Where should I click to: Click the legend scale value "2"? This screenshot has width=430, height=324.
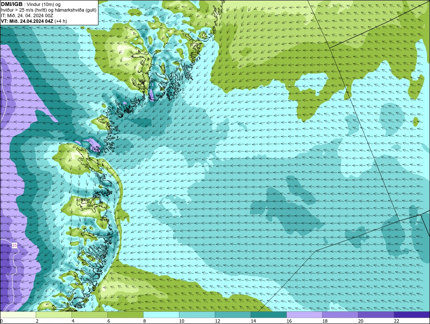click(37, 321)
